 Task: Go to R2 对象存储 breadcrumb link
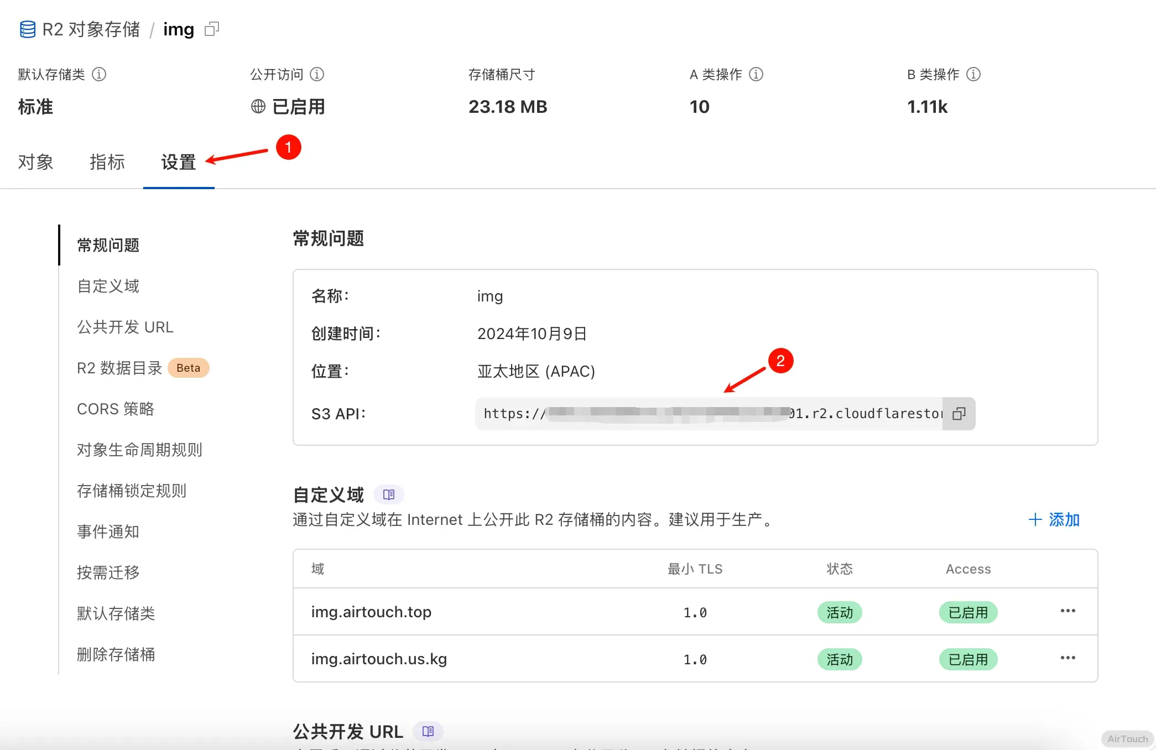point(91,29)
